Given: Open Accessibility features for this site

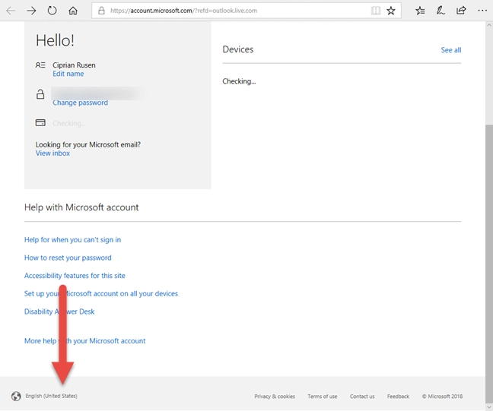Looking at the screenshot, I should coord(75,276).
